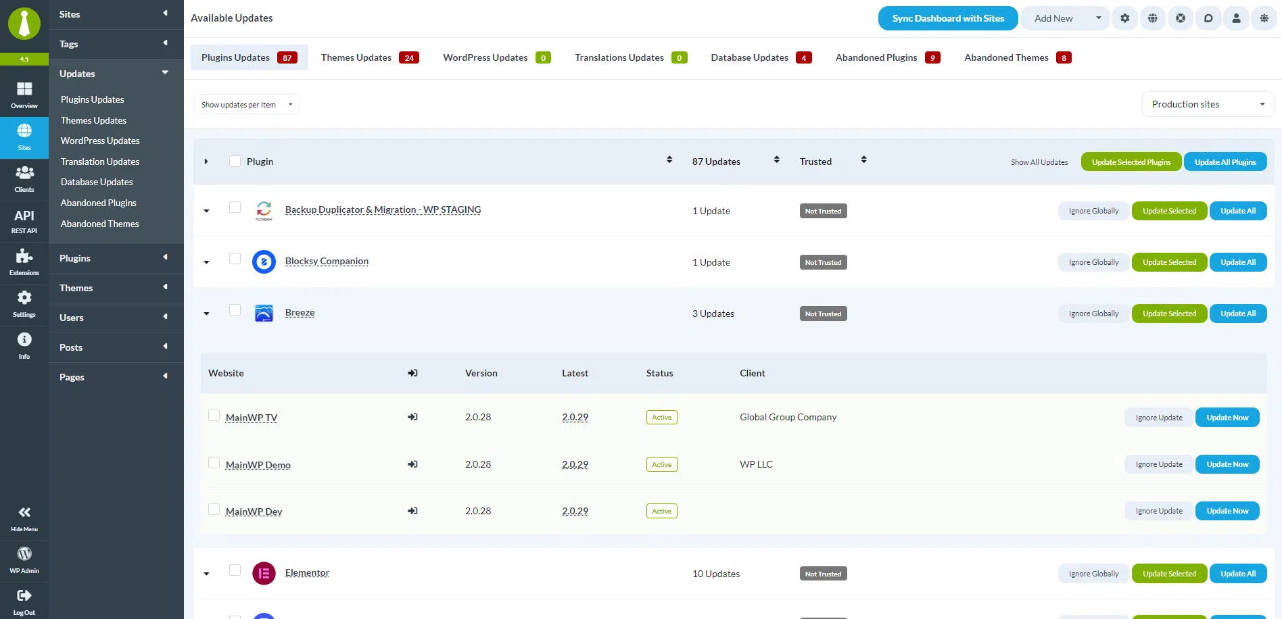1282x619 pixels.
Task: Click Show All Updates link
Action: 1039,162
